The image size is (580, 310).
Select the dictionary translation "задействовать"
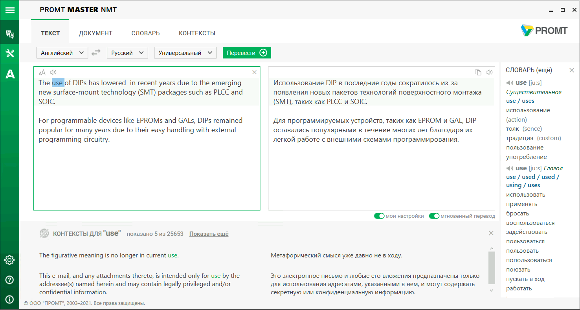click(x=527, y=232)
